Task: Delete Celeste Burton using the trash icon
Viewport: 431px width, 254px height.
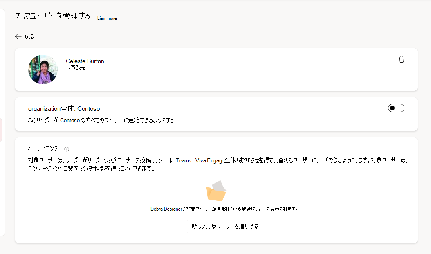Action: (x=401, y=59)
